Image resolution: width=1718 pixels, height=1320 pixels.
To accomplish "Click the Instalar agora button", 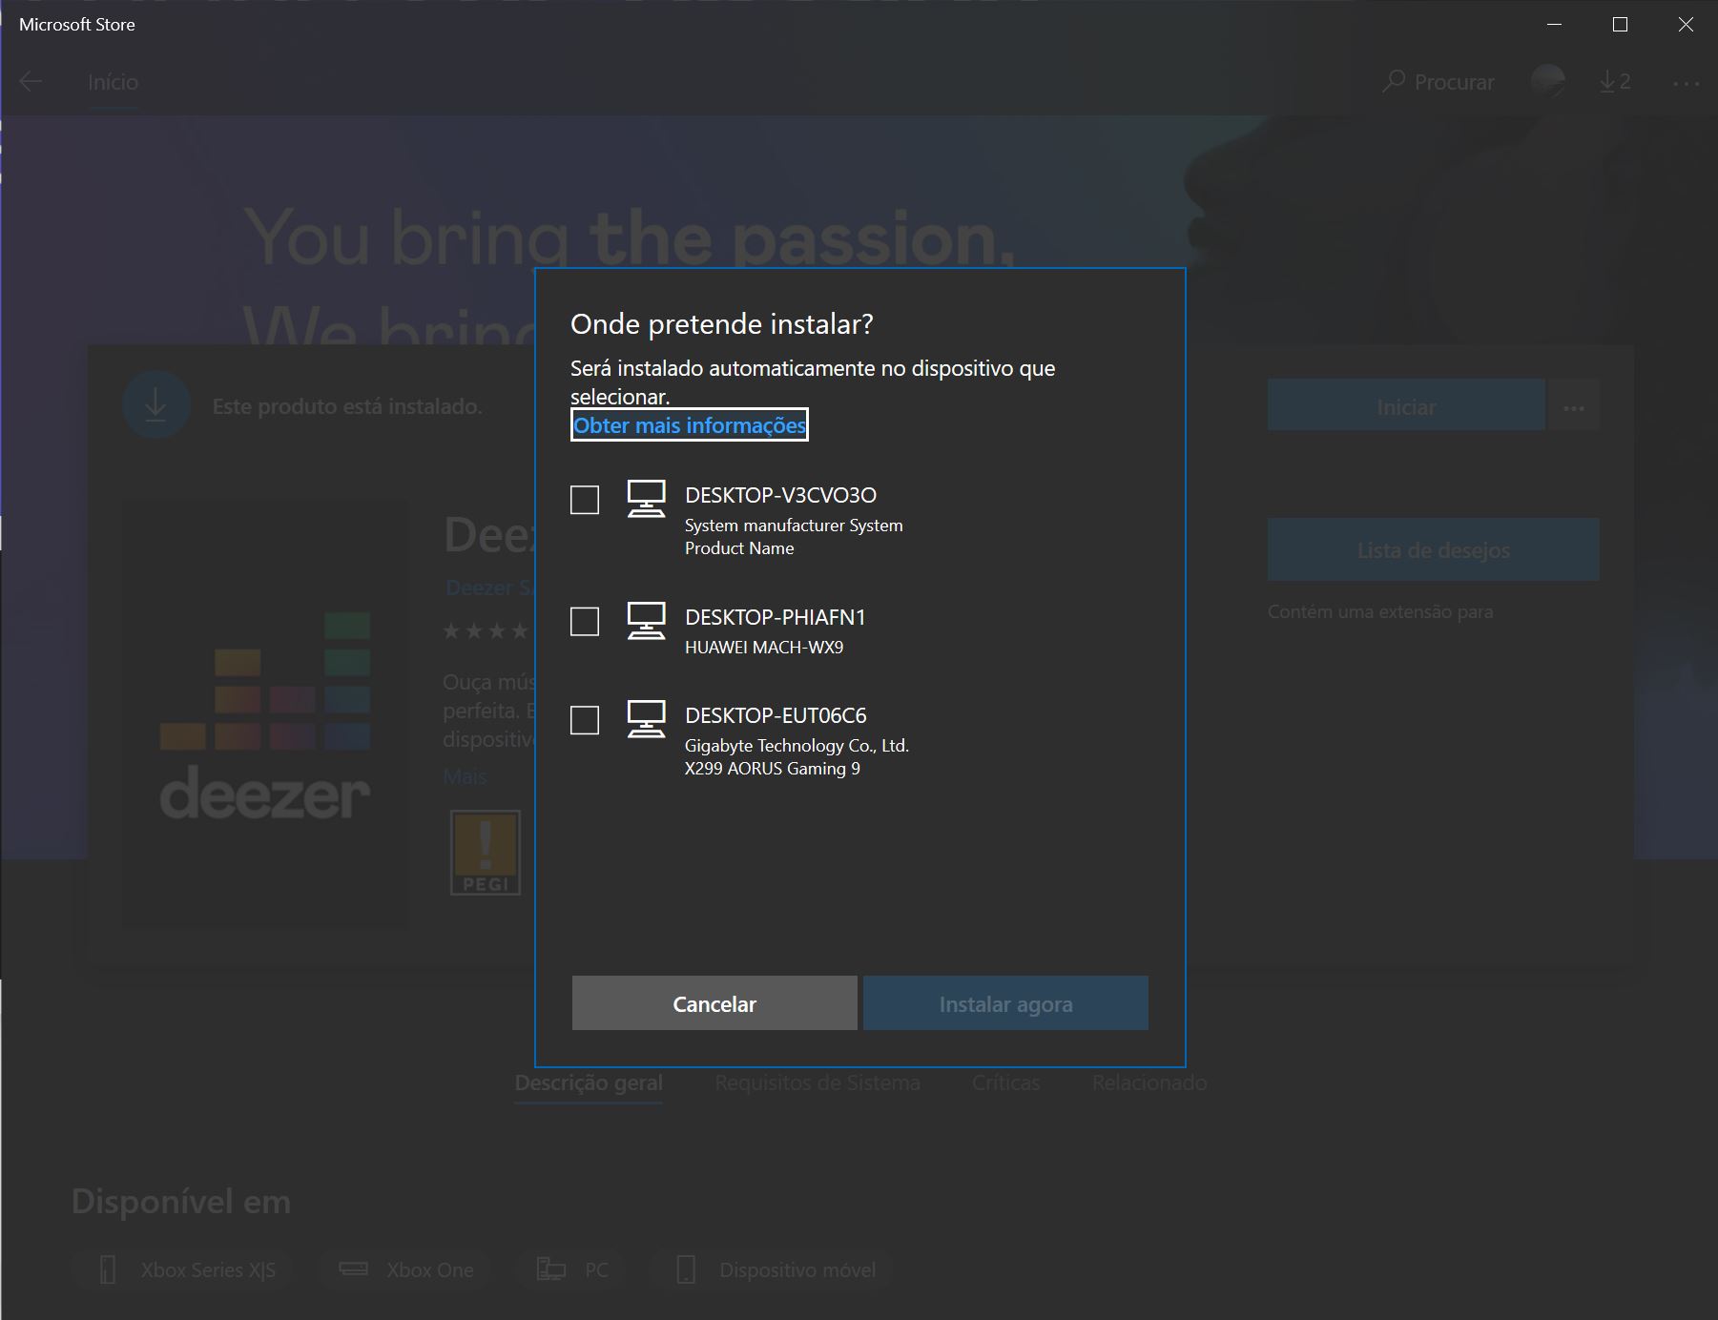I will 1005,1003.
